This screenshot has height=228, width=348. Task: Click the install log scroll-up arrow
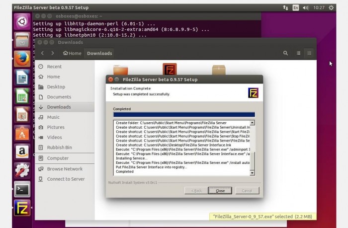(252, 123)
